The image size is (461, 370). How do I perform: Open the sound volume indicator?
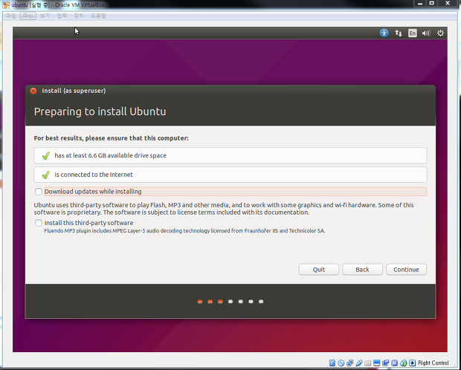point(426,33)
